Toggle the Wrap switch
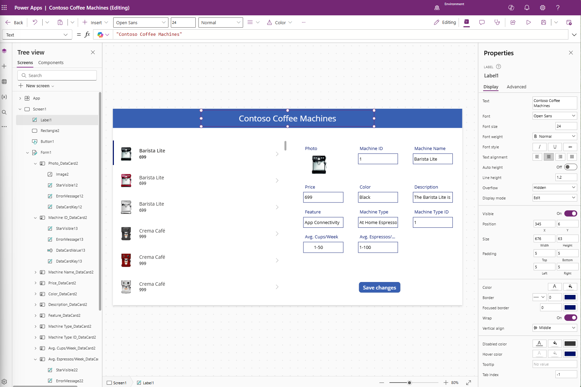The image size is (581, 387). pos(570,318)
